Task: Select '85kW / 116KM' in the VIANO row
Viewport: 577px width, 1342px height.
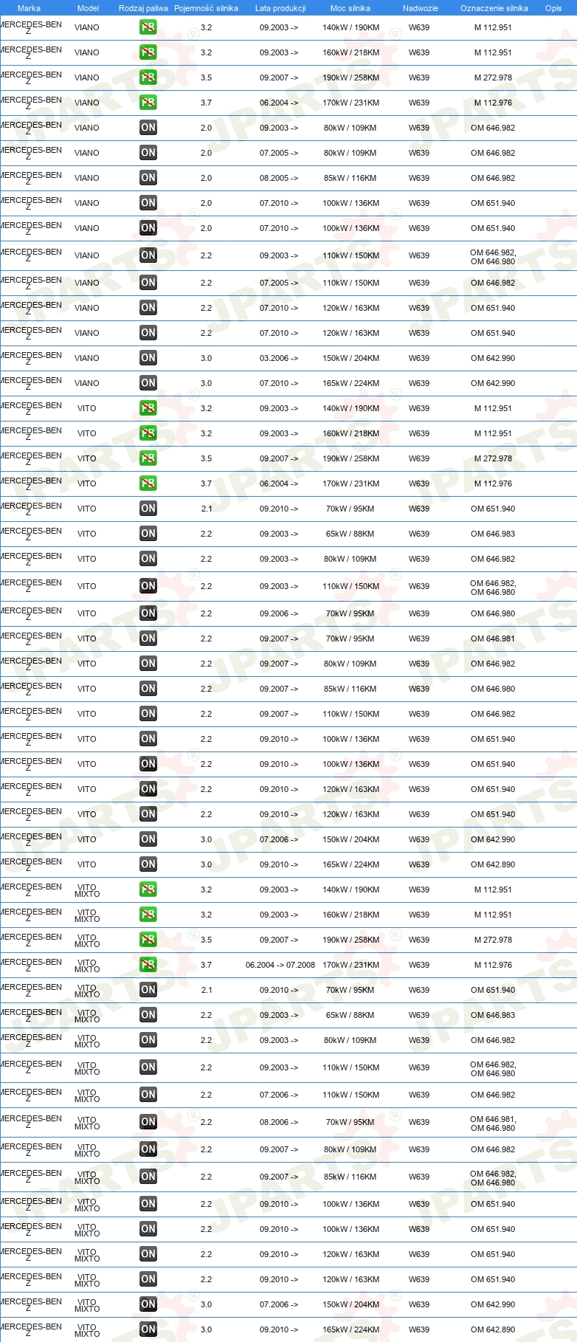Action: pos(350,178)
